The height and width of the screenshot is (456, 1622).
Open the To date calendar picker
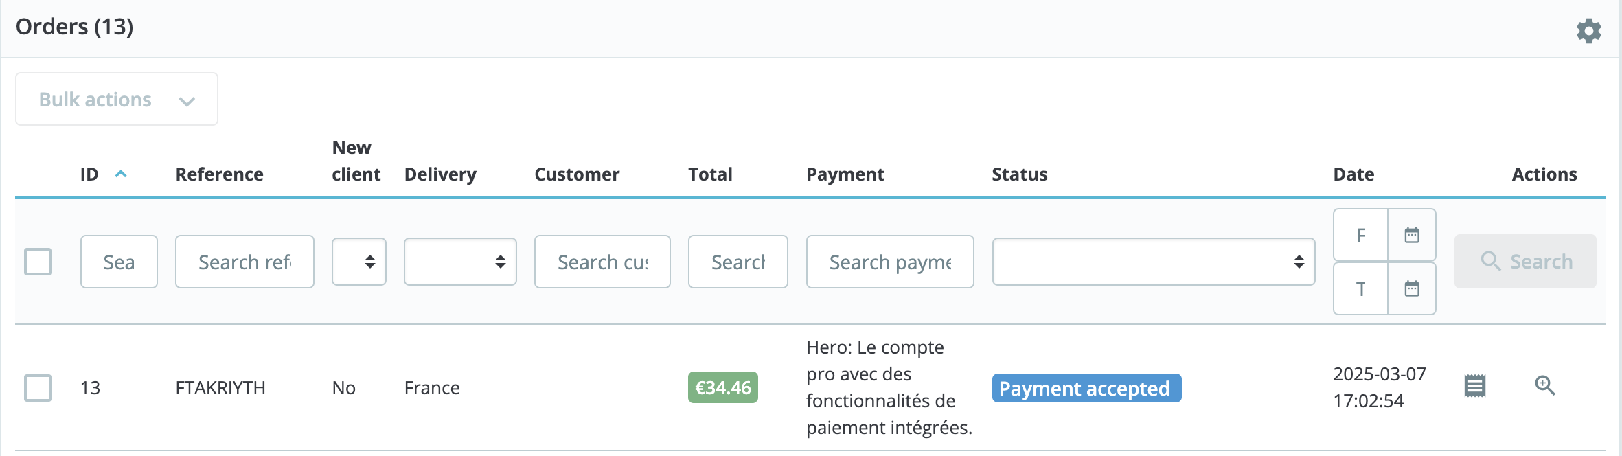[1411, 289]
